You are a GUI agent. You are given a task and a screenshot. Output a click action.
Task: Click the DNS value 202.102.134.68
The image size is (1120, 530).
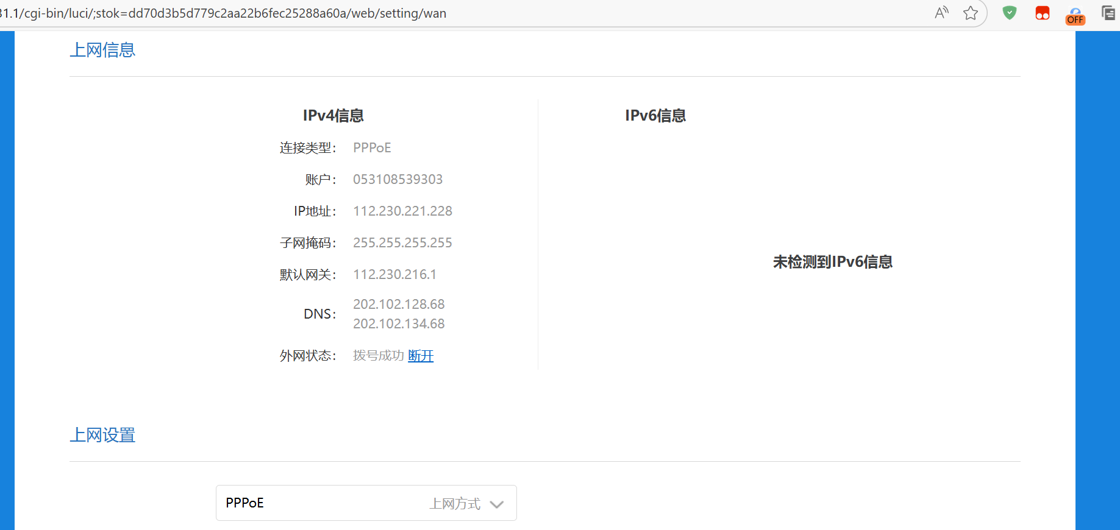pos(399,323)
